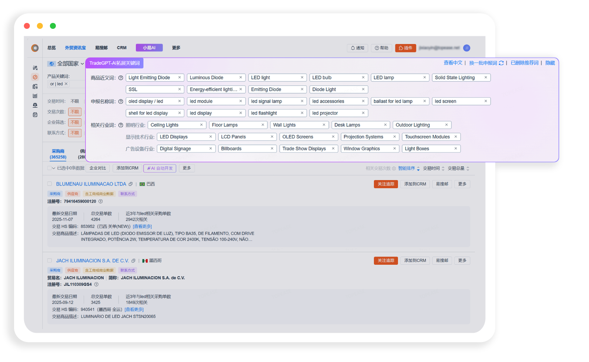Open the 更多 dropdown in BLUMENAU row

pos(462,184)
